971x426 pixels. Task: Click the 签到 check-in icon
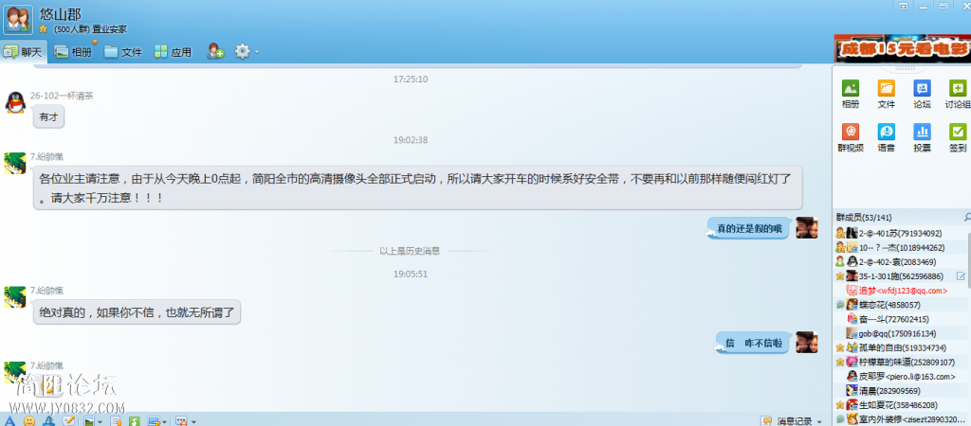958,132
